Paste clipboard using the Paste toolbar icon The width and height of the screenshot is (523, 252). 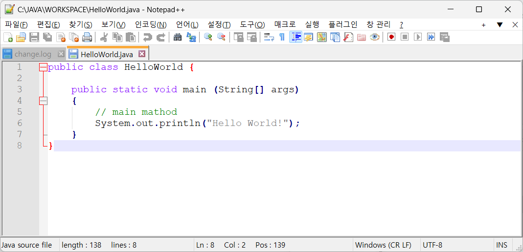[131, 37]
